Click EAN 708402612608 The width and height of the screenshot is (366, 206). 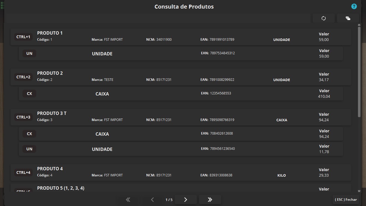[x=217, y=133]
